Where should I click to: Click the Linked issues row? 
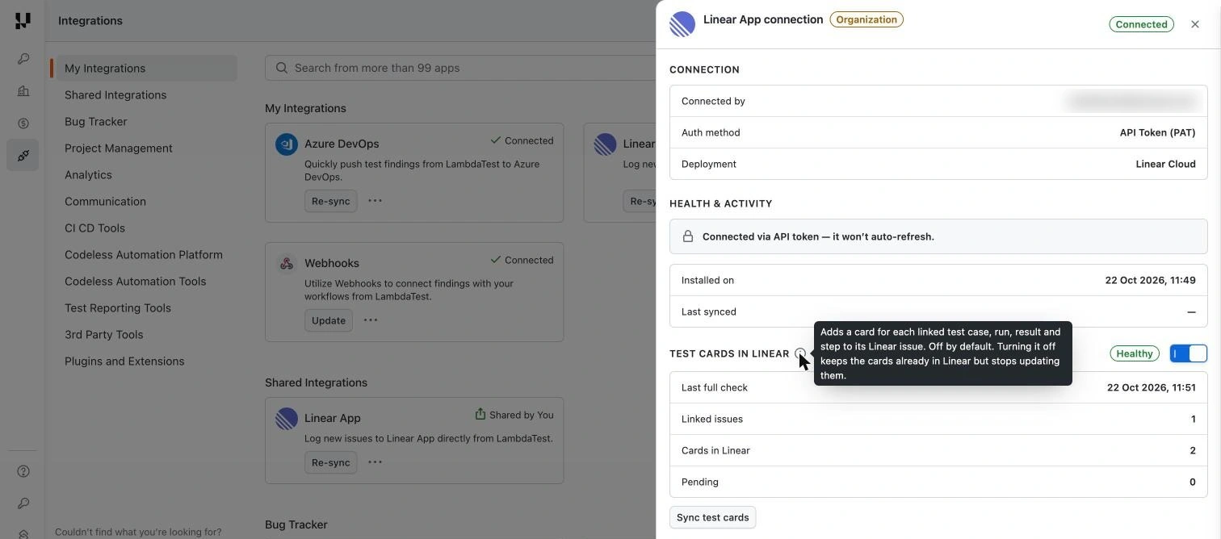(x=938, y=419)
